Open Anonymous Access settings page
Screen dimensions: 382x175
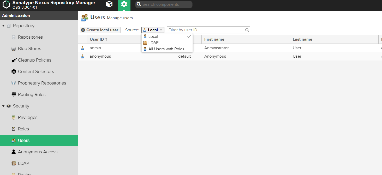pos(38,152)
